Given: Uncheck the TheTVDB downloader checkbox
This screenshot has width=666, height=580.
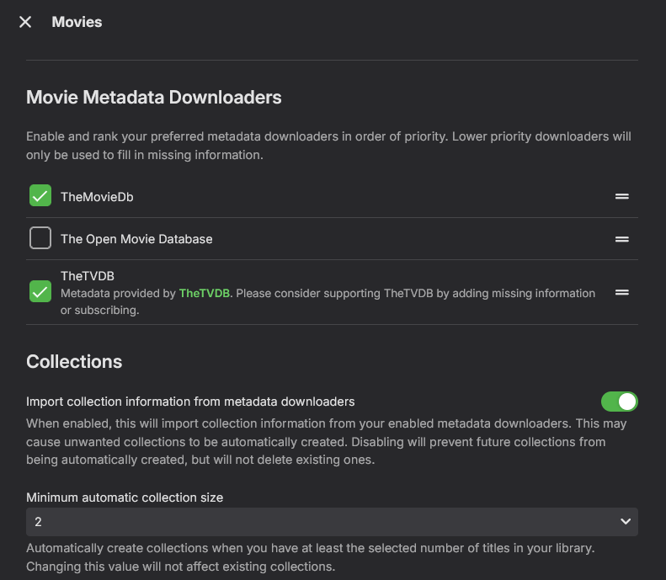Looking at the screenshot, I should 40,292.
